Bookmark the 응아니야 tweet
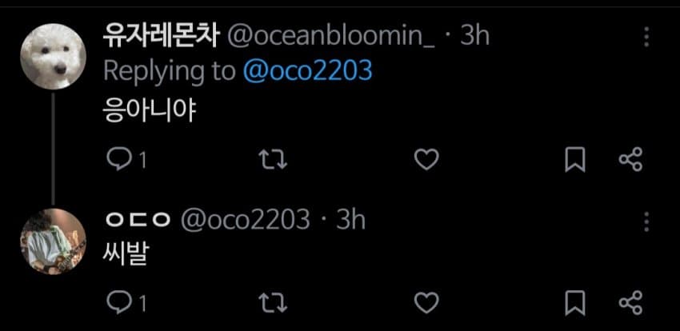The width and height of the screenshot is (680, 331). point(575,160)
